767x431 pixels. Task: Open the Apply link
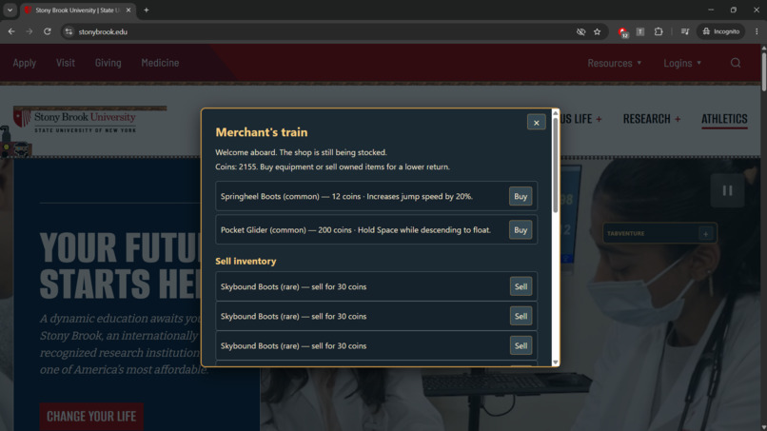(25, 63)
